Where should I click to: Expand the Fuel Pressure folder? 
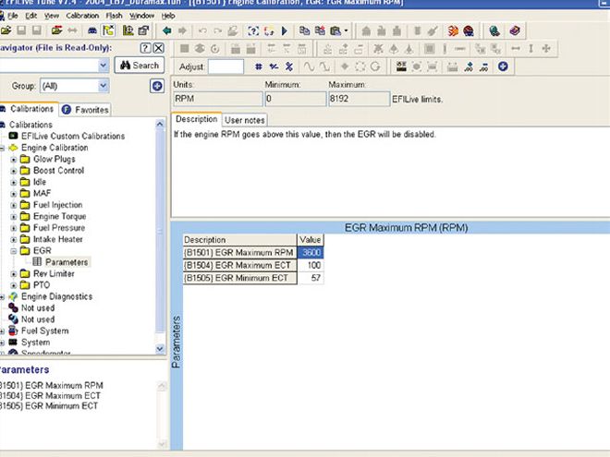(13, 228)
